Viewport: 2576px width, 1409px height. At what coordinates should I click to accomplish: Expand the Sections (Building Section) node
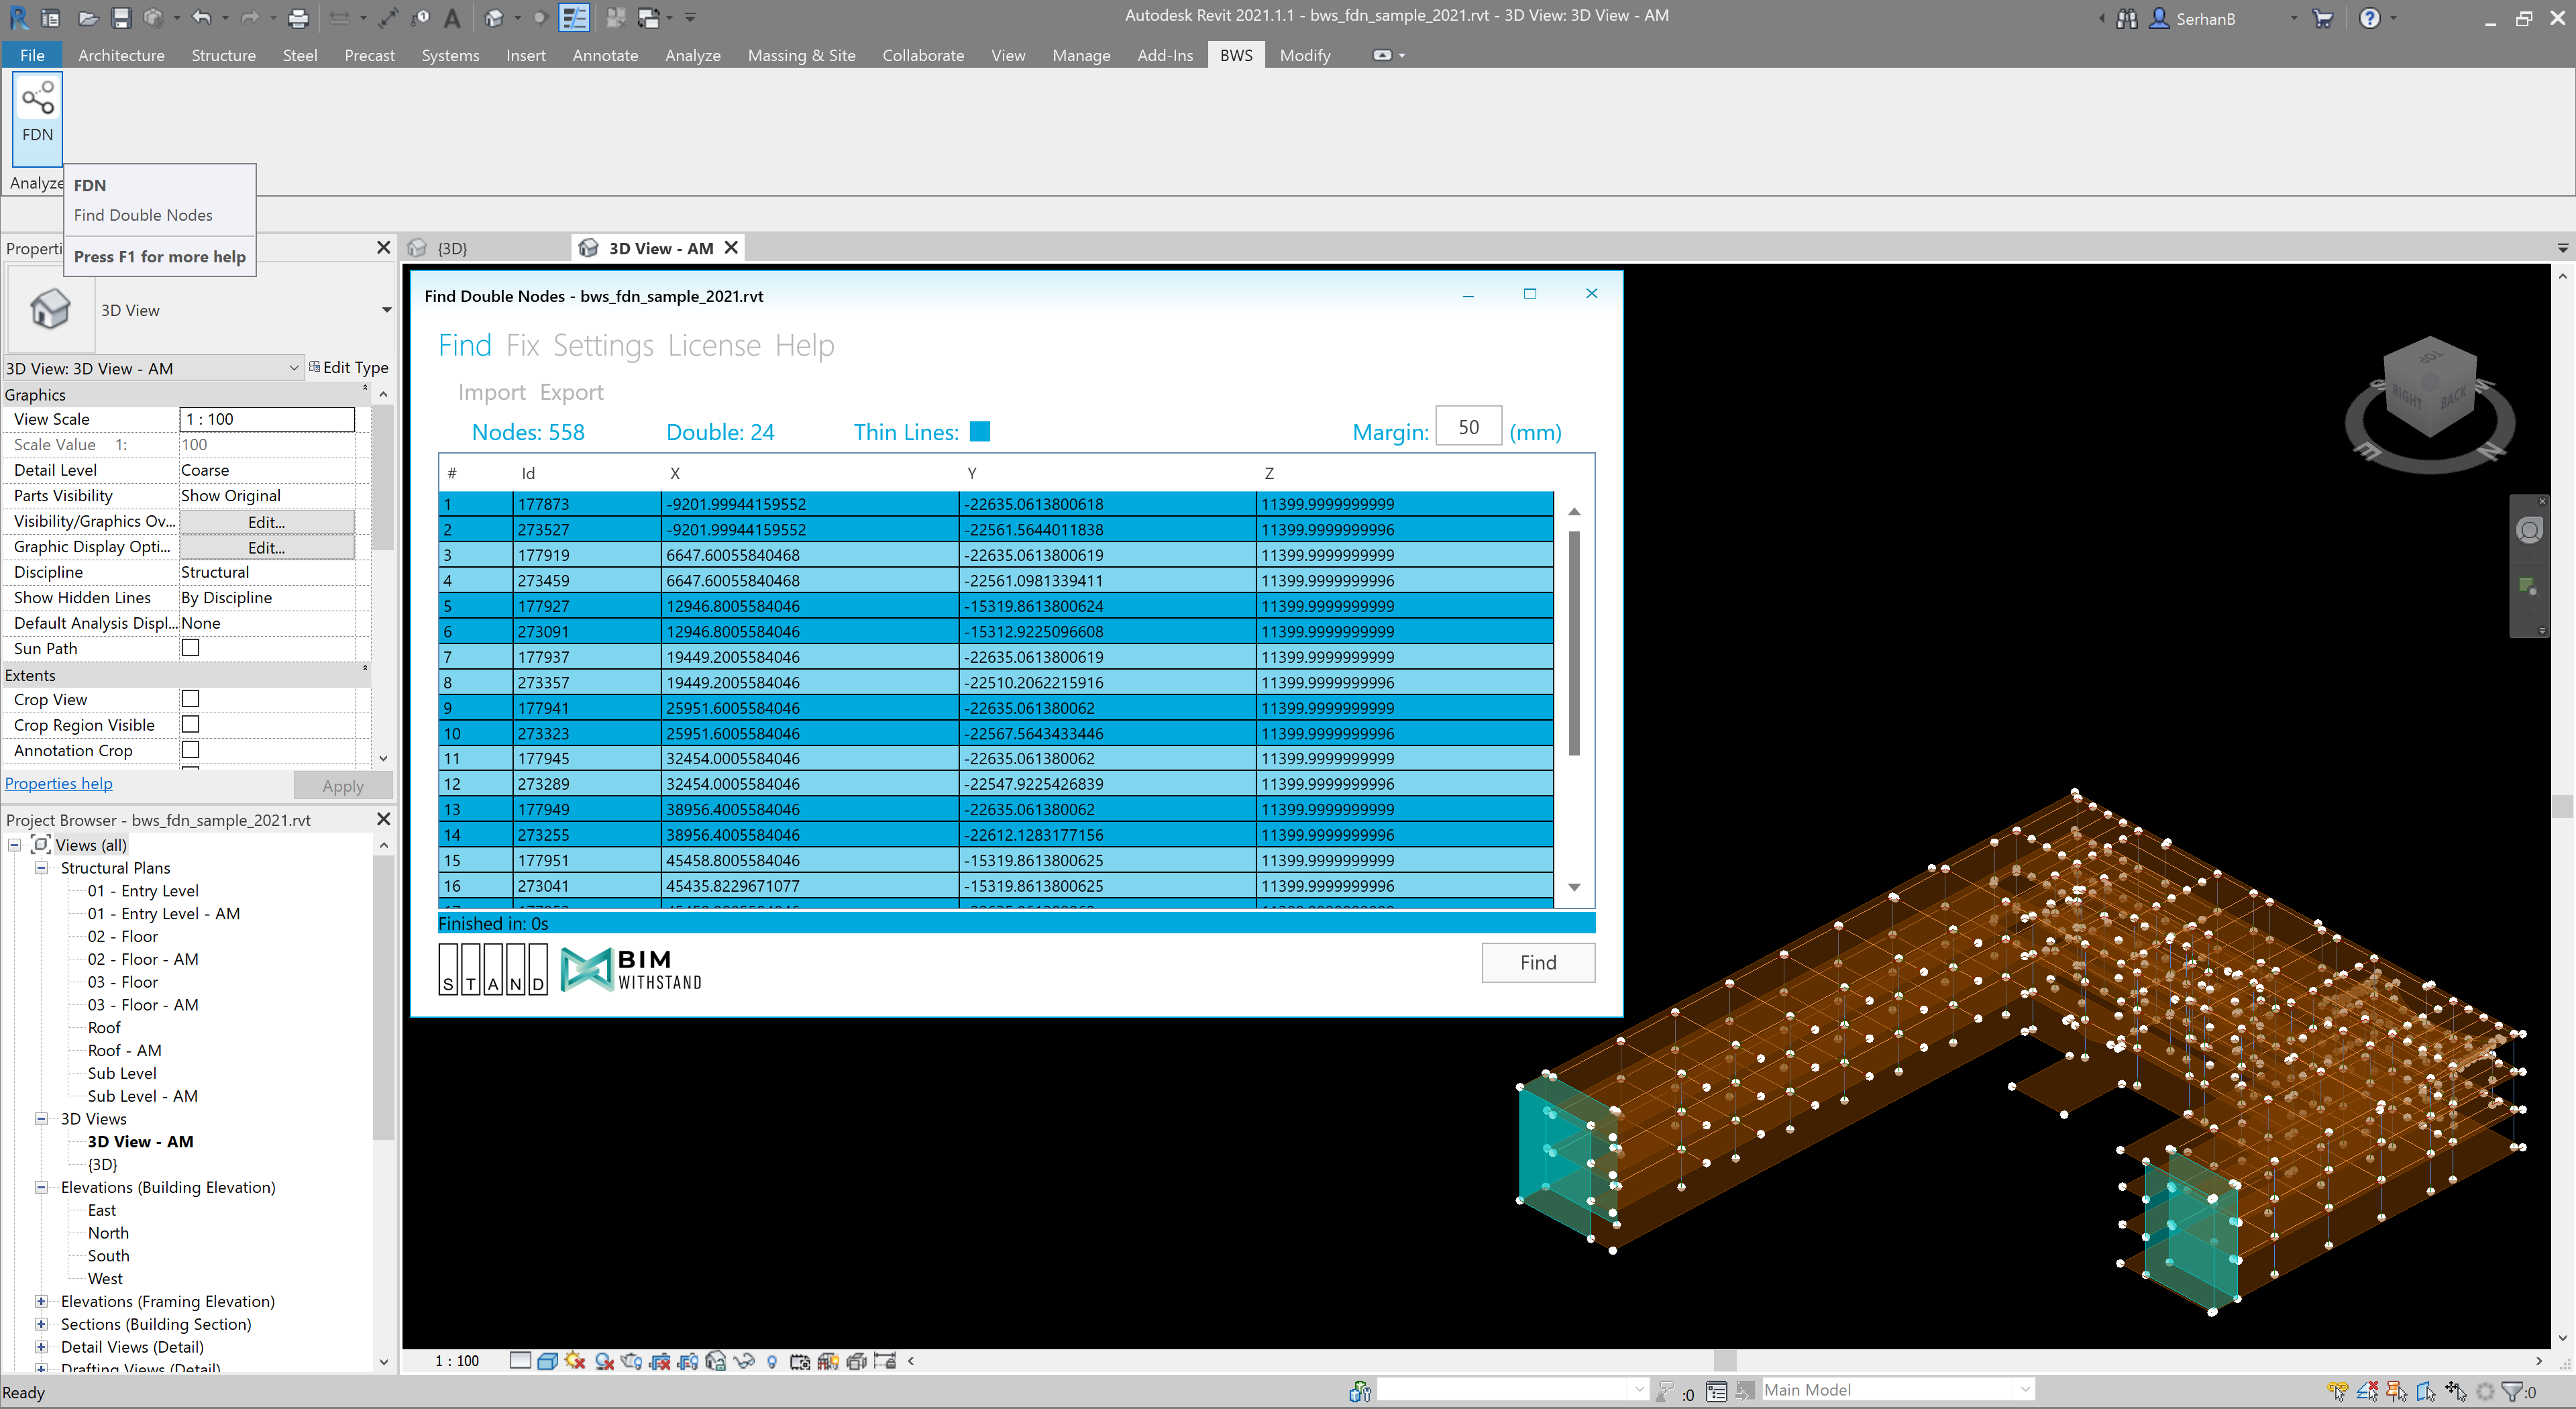click(x=41, y=1324)
